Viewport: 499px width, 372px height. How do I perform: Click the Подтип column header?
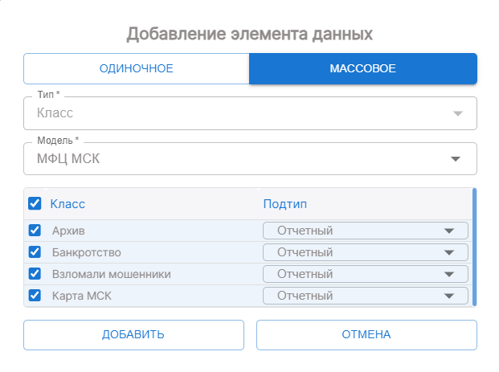285,204
